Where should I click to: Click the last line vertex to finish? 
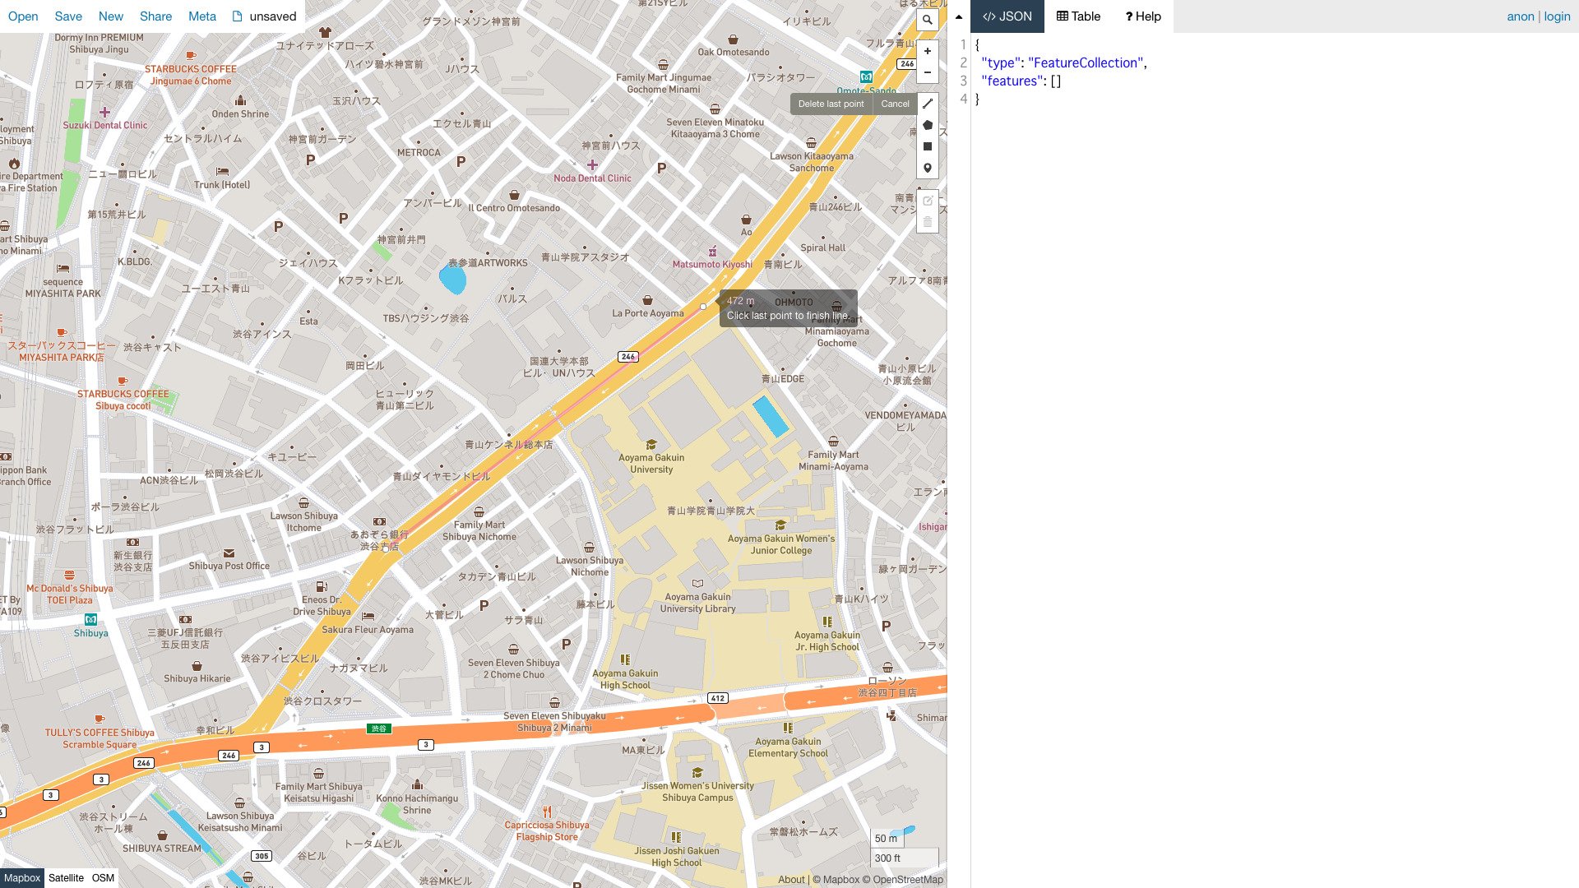point(703,307)
